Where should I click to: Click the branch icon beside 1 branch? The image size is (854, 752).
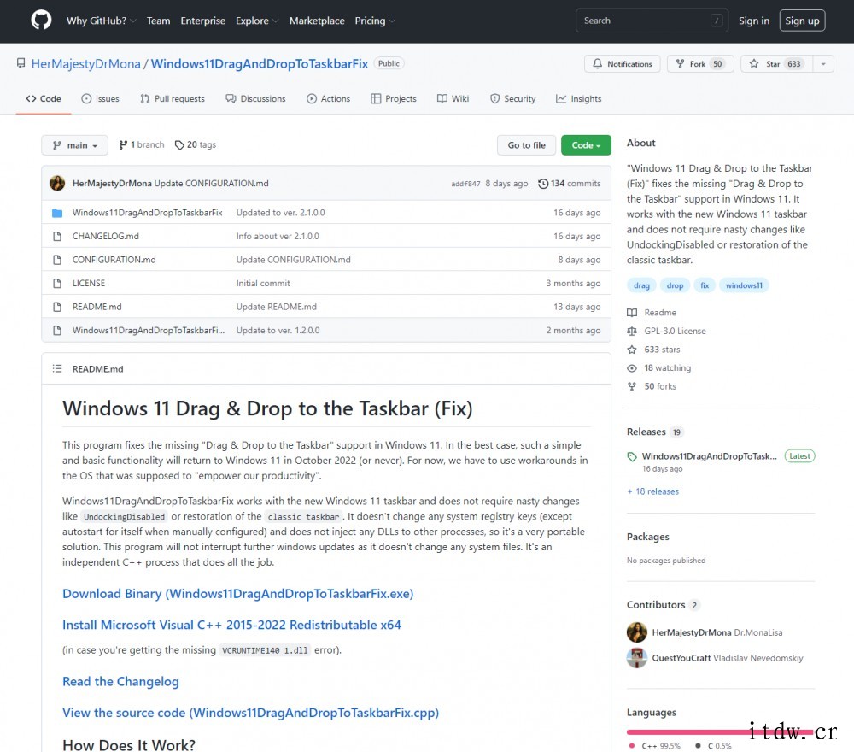123,145
